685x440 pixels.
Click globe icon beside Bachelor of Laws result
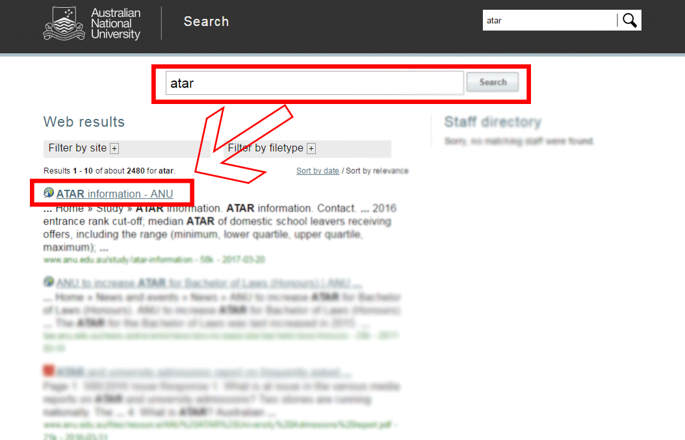pos(49,282)
